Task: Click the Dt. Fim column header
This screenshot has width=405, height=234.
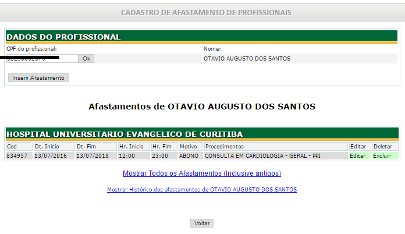Action: coord(96,147)
